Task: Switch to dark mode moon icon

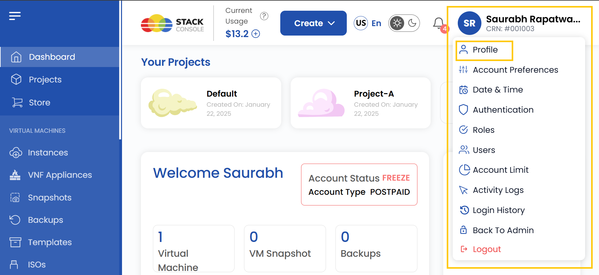Action: [x=412, y=23]
